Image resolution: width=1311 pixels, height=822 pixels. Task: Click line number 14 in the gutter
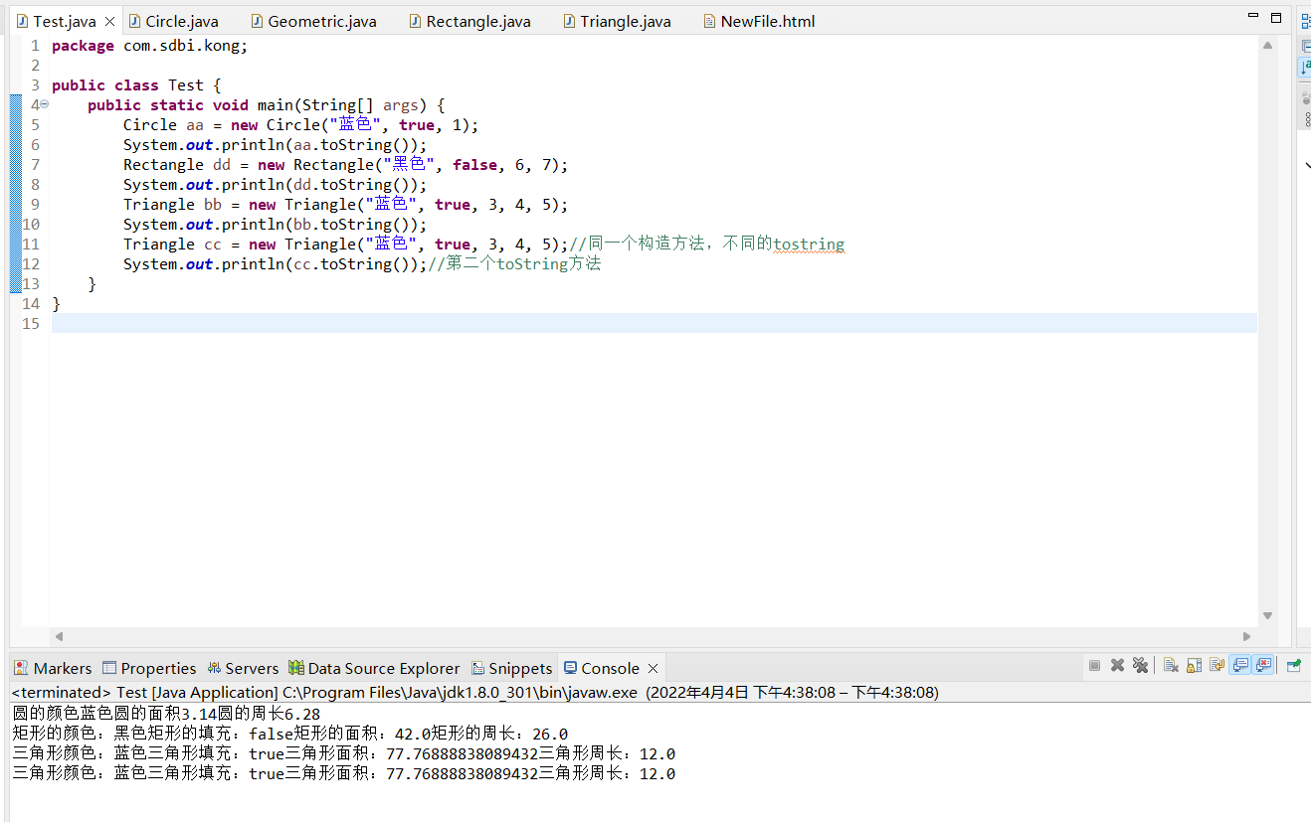(x=31, y=304)
